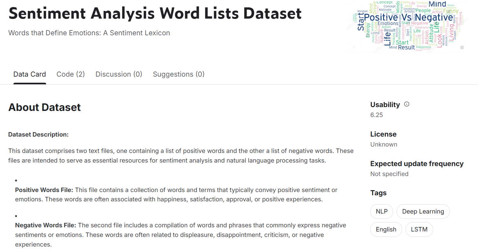Select the NLP tag
This screenshot has height=252, width=478.
pyautogui.click(x=382, y=211)
